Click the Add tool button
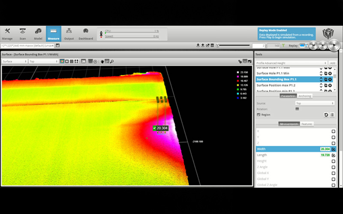The image size is (343, 214). pyautogui.click(x=332, y=63)
